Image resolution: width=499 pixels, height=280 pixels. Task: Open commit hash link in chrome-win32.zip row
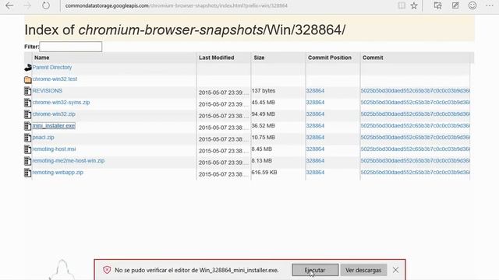[x=416, y=114]
